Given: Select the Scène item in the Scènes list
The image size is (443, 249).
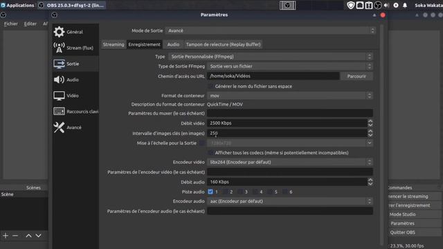Looking at the screenshot, I should pyautogui.click(x=24, y=194).
